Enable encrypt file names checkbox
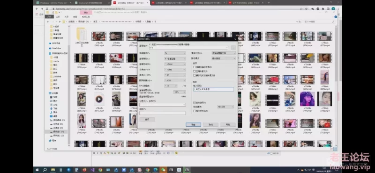Viewport: 375px width, 173px height. [x=195, y=111]
